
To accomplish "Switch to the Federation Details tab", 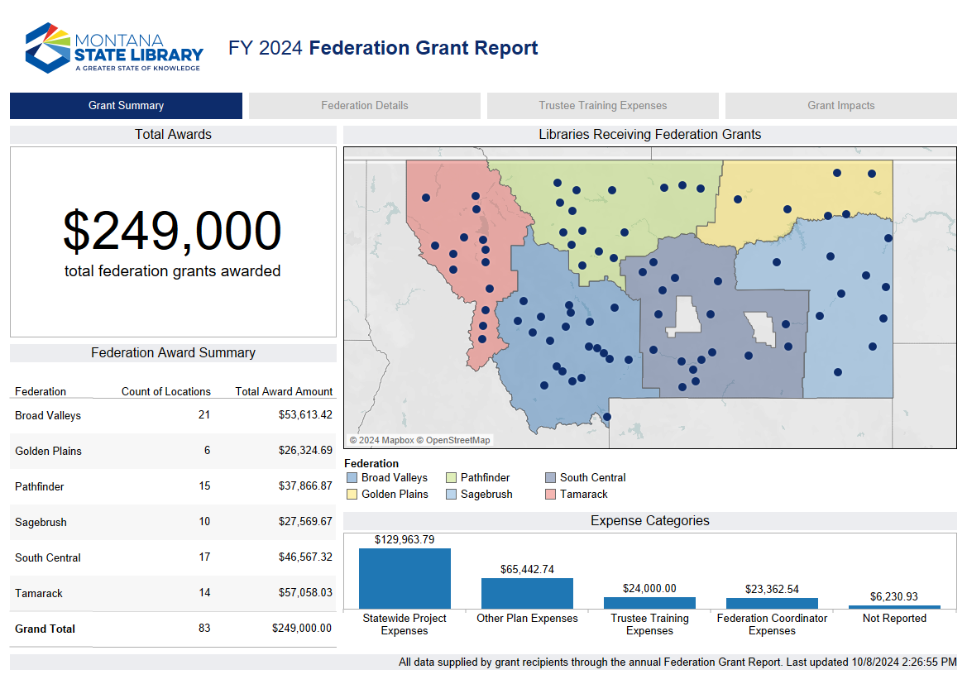I will pos(364,106).
